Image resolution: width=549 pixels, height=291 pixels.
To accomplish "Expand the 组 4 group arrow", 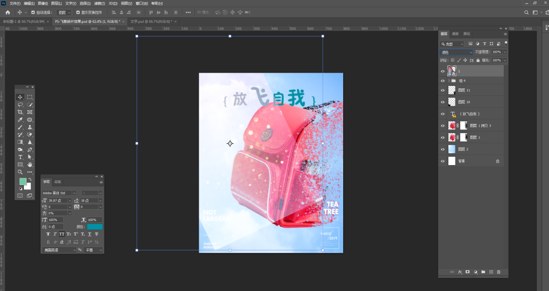I will tap(449, 81).
